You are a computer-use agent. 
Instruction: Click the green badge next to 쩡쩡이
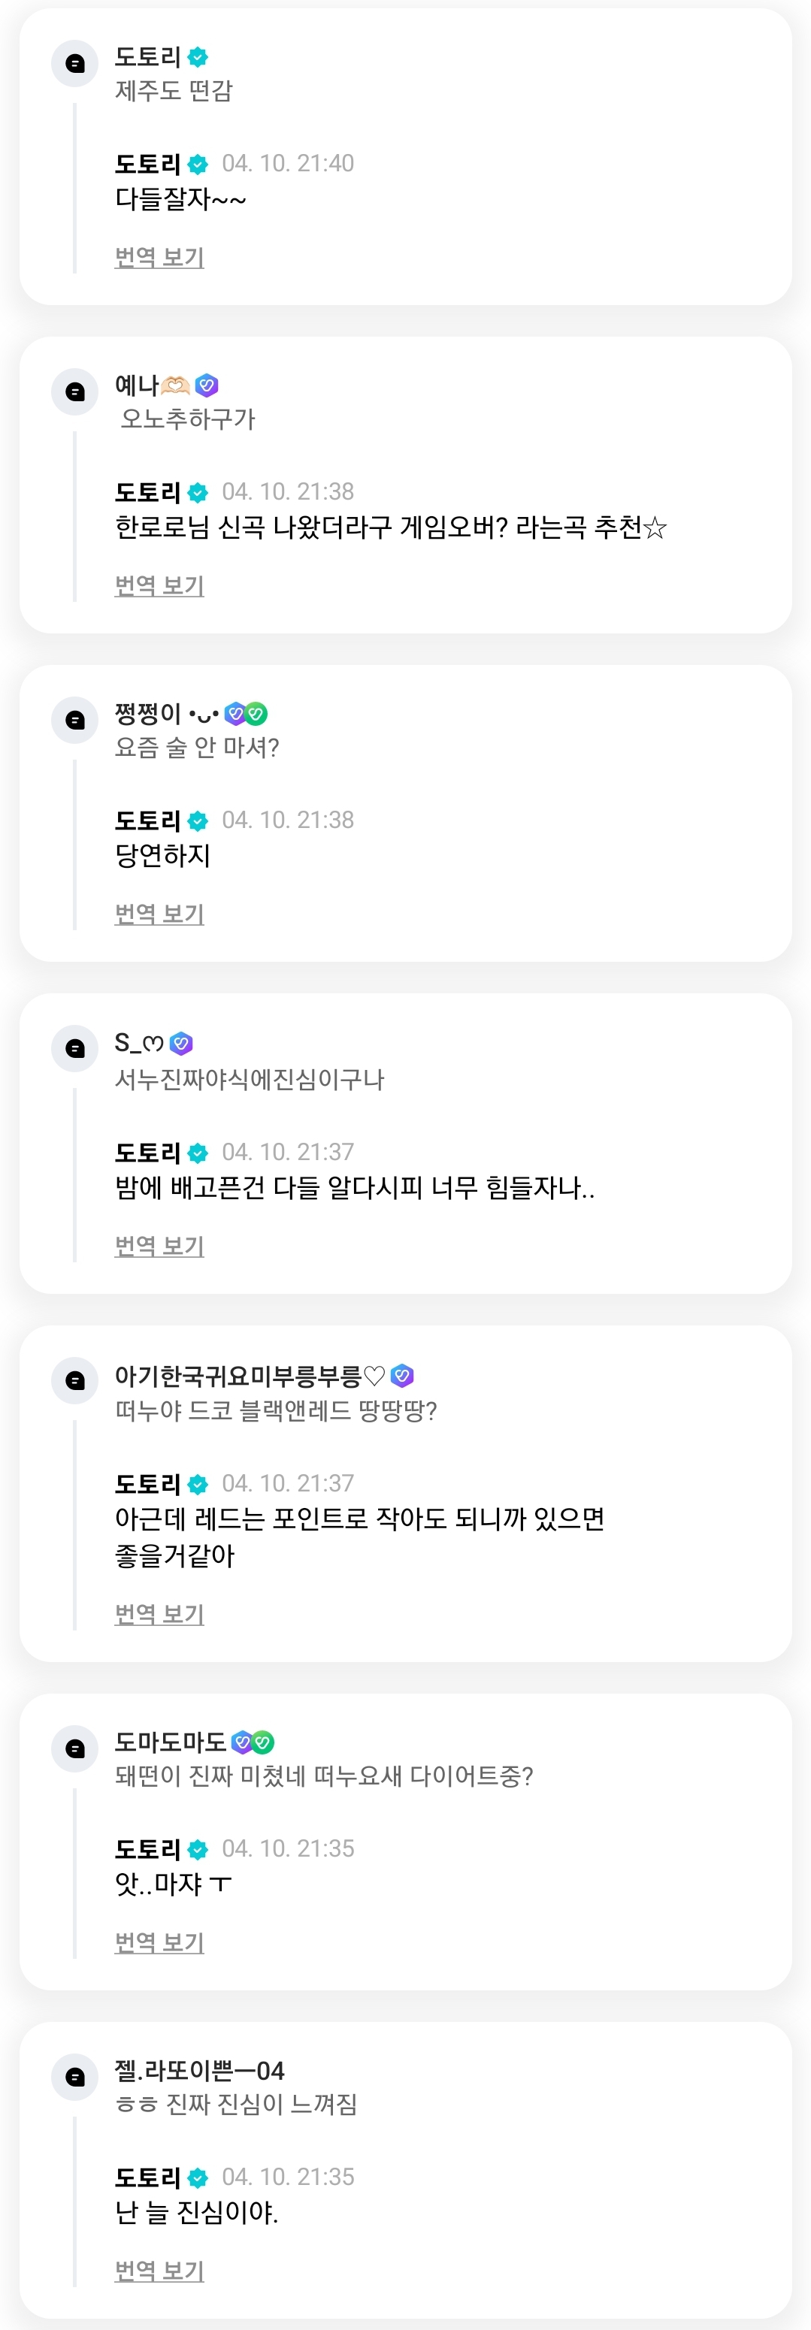click(257, 714)
